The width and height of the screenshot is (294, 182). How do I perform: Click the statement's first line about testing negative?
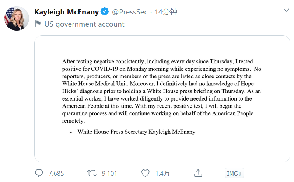coord(157,62)
